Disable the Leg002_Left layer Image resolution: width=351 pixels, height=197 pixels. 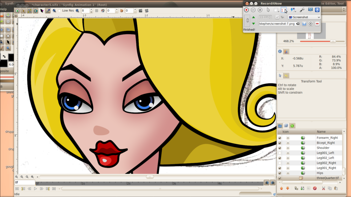coord(280,158)
